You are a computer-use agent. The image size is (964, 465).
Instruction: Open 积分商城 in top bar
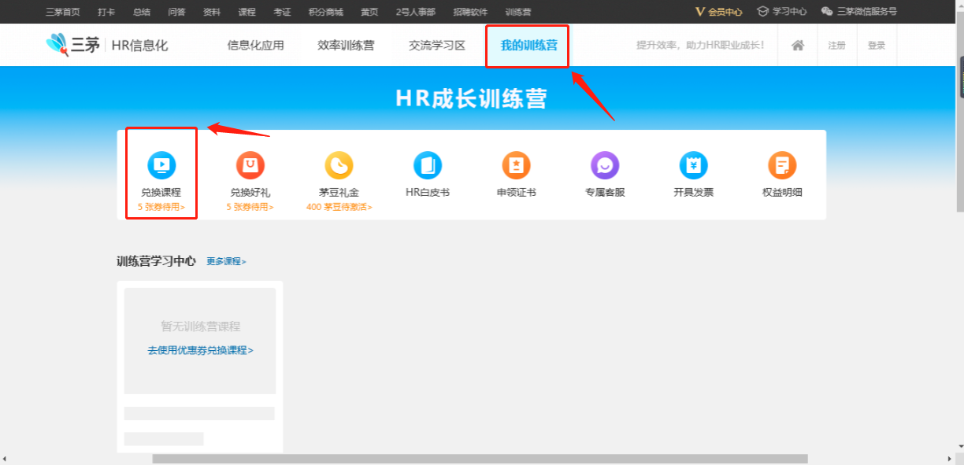point(325,12)
